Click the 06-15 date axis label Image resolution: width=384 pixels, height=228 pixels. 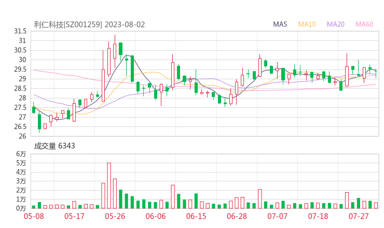[x=196, y=216]
